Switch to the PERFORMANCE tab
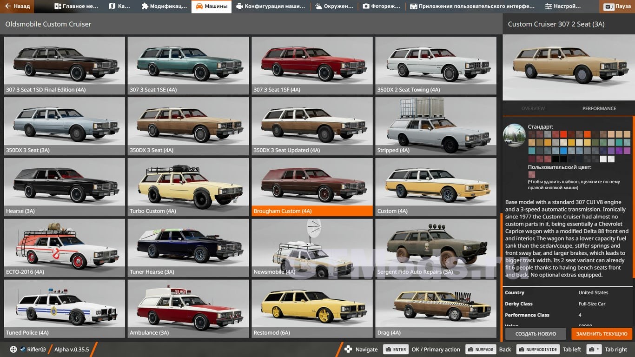Image resolution: width=635 pixels, height=357 pixels. pyautogui.click(x=599, y=108)
